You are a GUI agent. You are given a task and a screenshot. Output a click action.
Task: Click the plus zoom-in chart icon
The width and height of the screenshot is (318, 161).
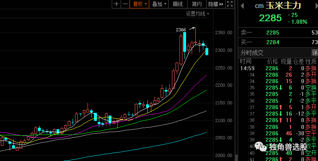pyautogui.click(x=117, y=4)
